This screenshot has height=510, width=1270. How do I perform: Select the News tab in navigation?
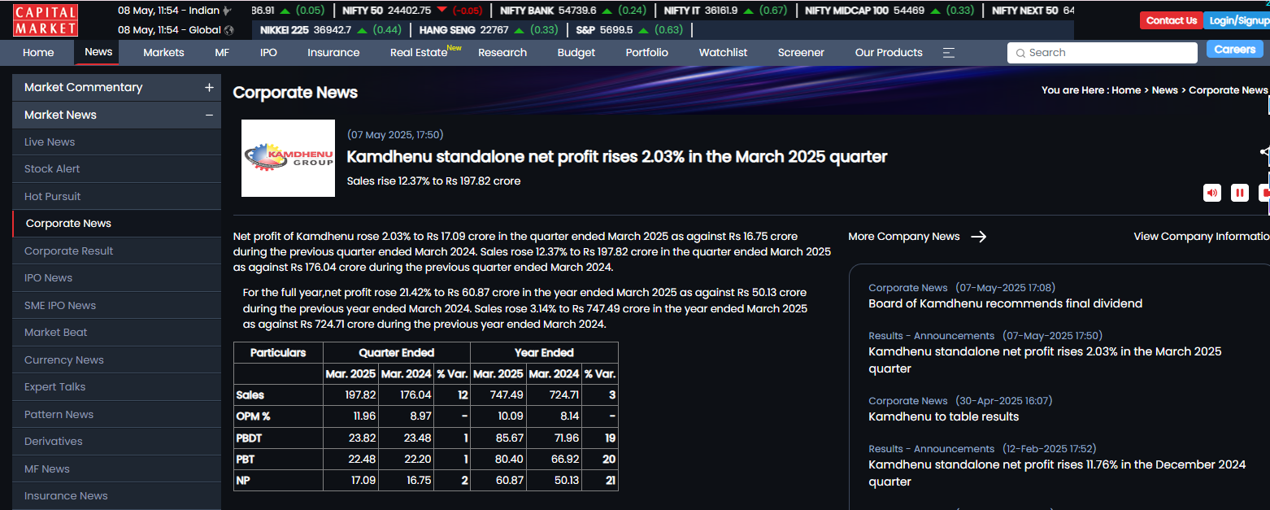[98, 52]
